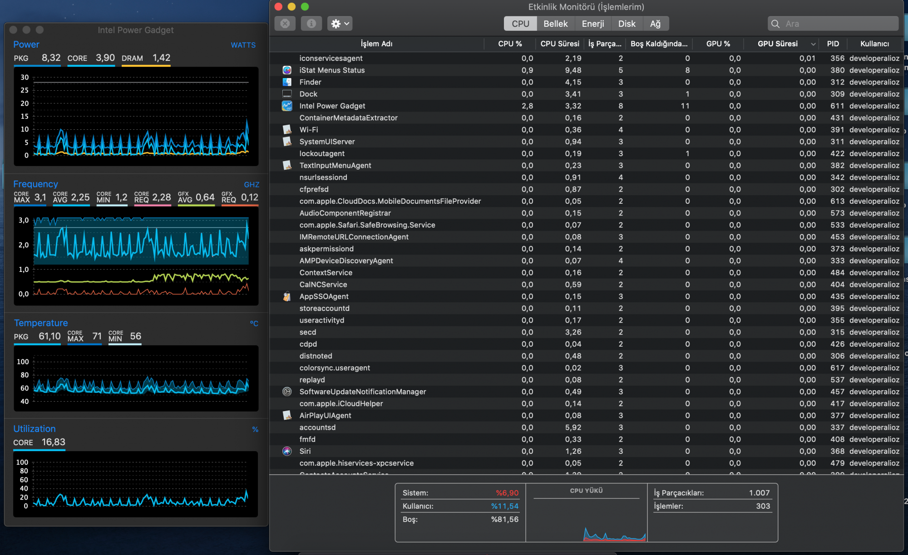Click the Dock process icon
Viewport: 908px width, 555px height.
pyautogui.click(x=287, y=94)
